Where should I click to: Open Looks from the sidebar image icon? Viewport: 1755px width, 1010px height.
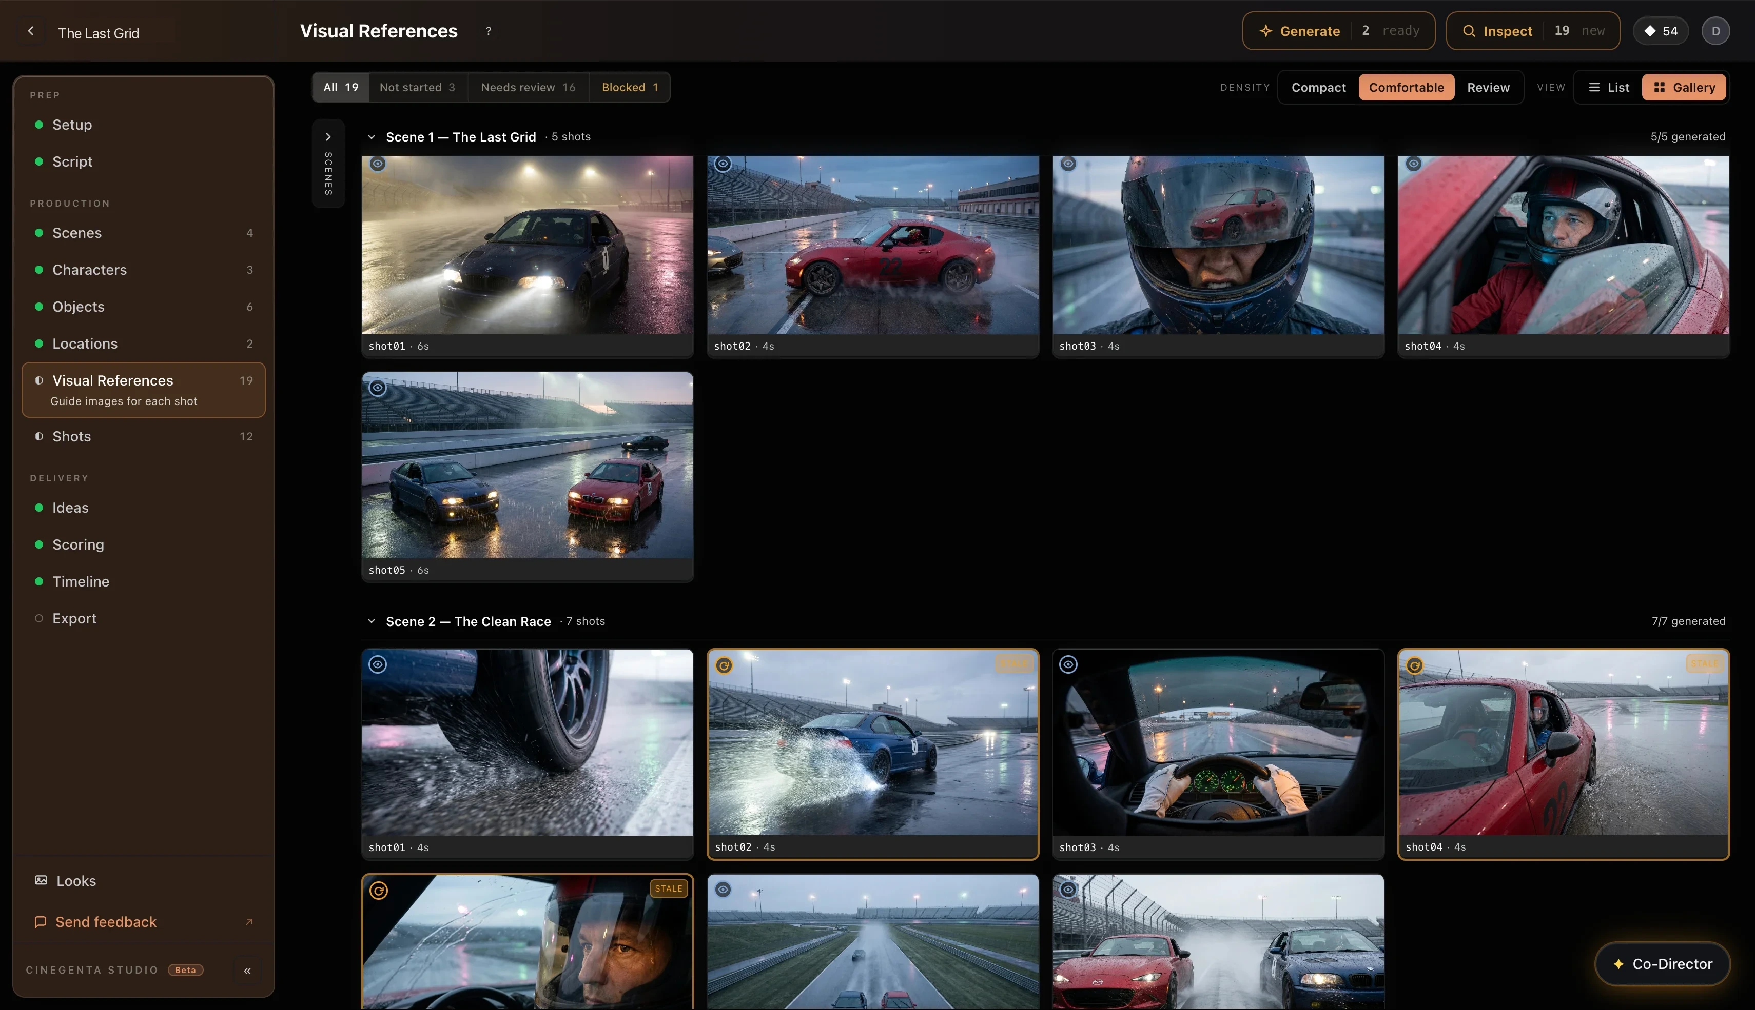[x=41, y=880]
